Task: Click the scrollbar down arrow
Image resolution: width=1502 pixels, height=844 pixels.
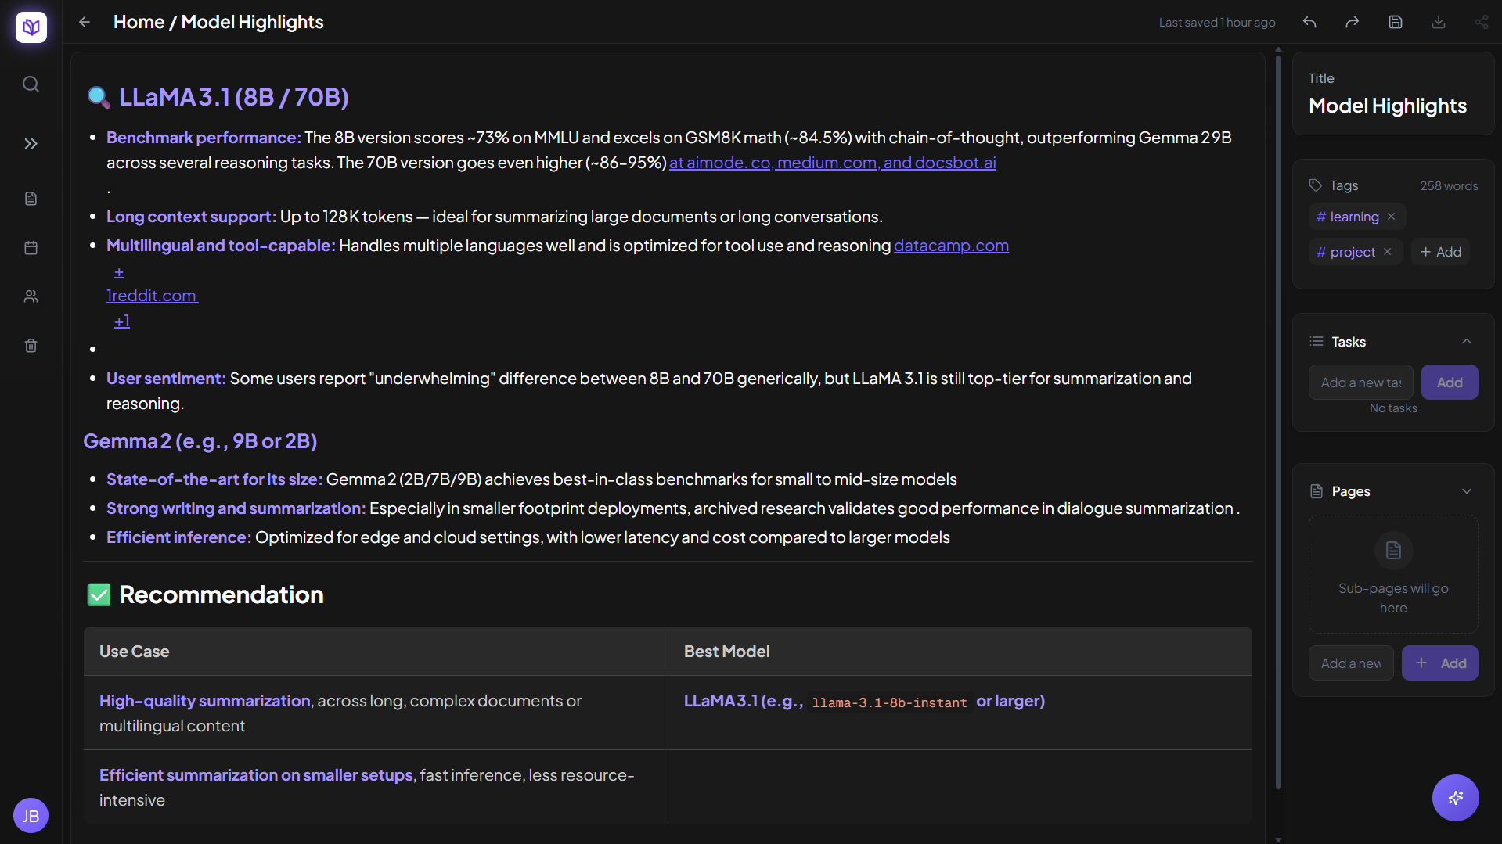Action: tap(1278, 839)
